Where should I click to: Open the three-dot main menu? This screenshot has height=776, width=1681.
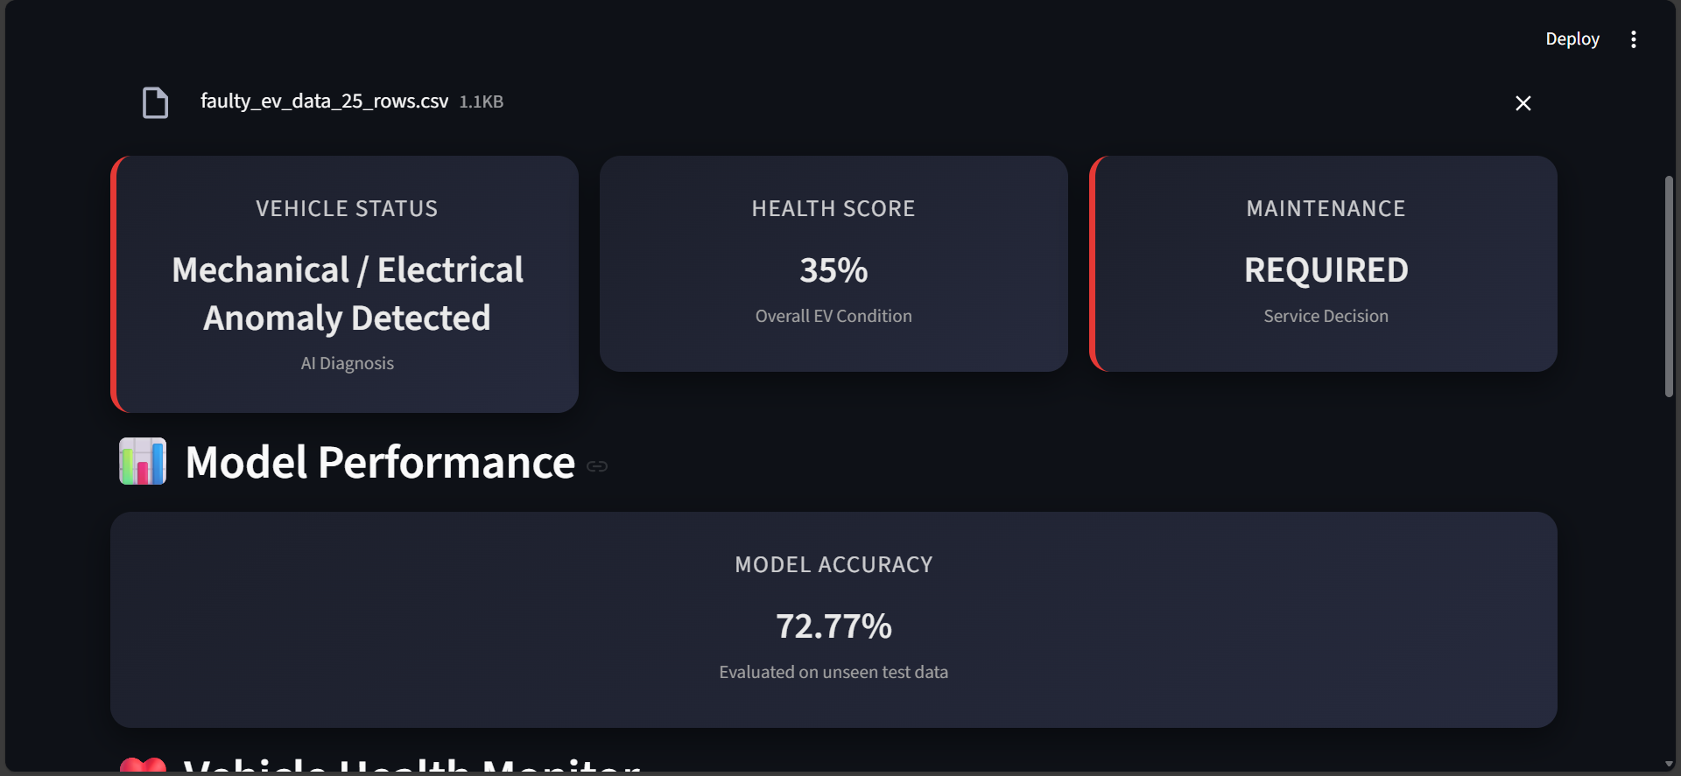click(x=1633, y=39)
